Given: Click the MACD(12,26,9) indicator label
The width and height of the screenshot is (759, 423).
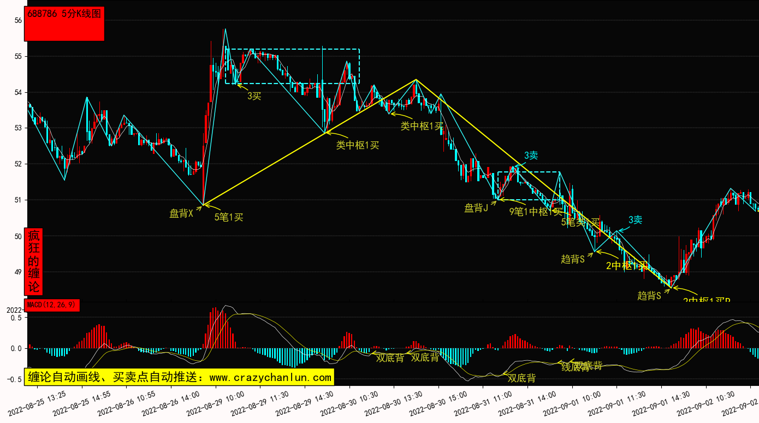Looking at the screenshot, I should coord(52,305).
